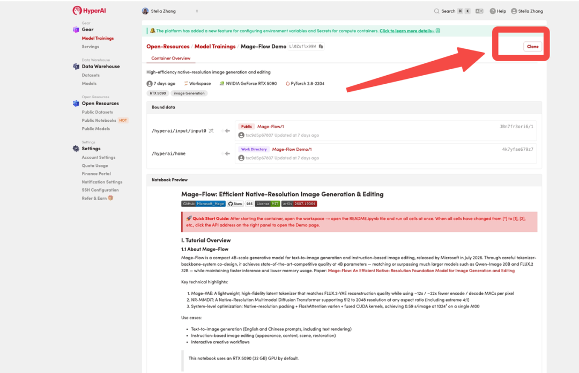Go to Servings in the sidebar

click(91, 47)
